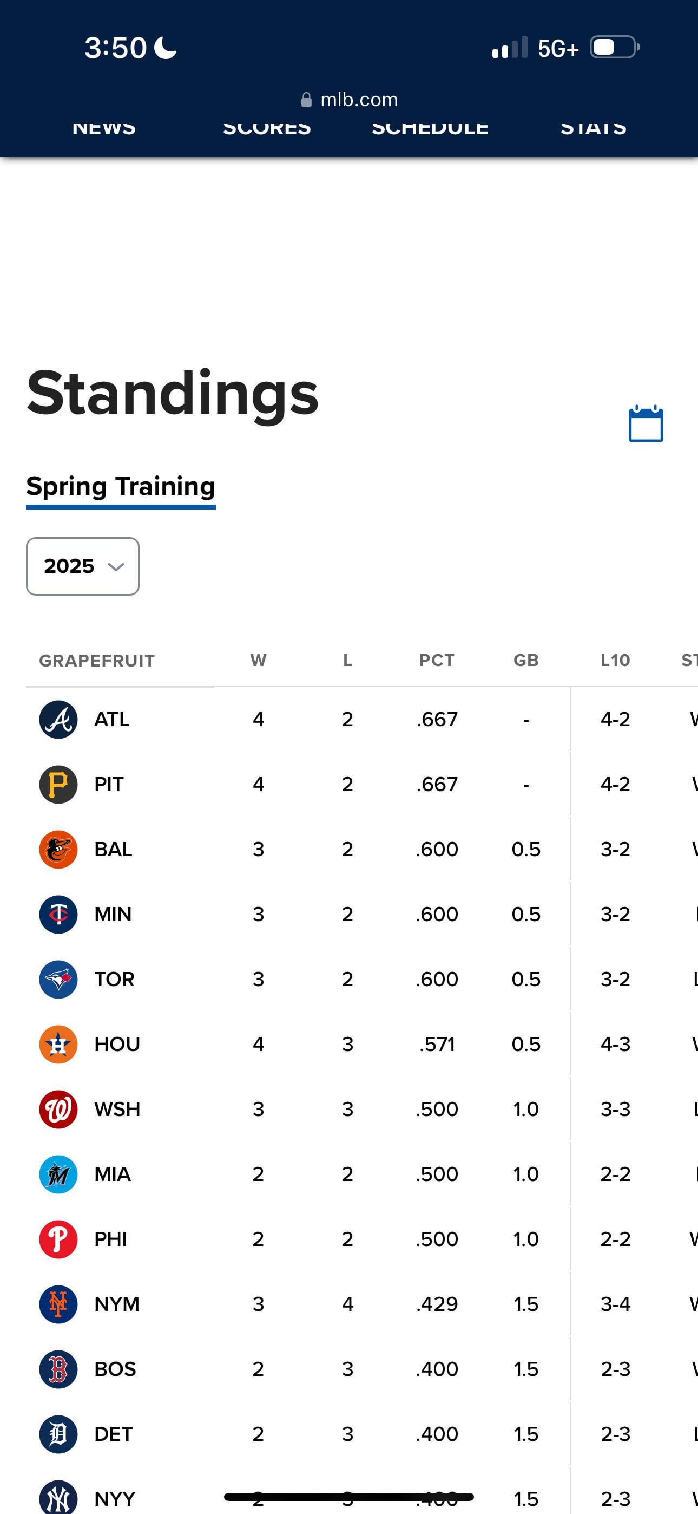This screenshot has width=698, height=1514.
Task: Click the Pittsburgh Pirates team logo
Action: [58, 784]
